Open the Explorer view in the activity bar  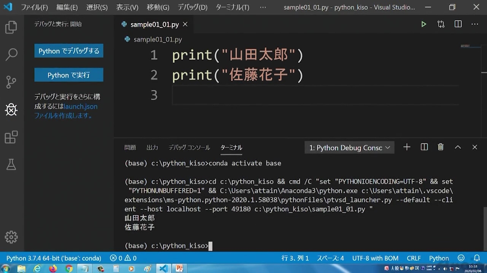[11, 27]
